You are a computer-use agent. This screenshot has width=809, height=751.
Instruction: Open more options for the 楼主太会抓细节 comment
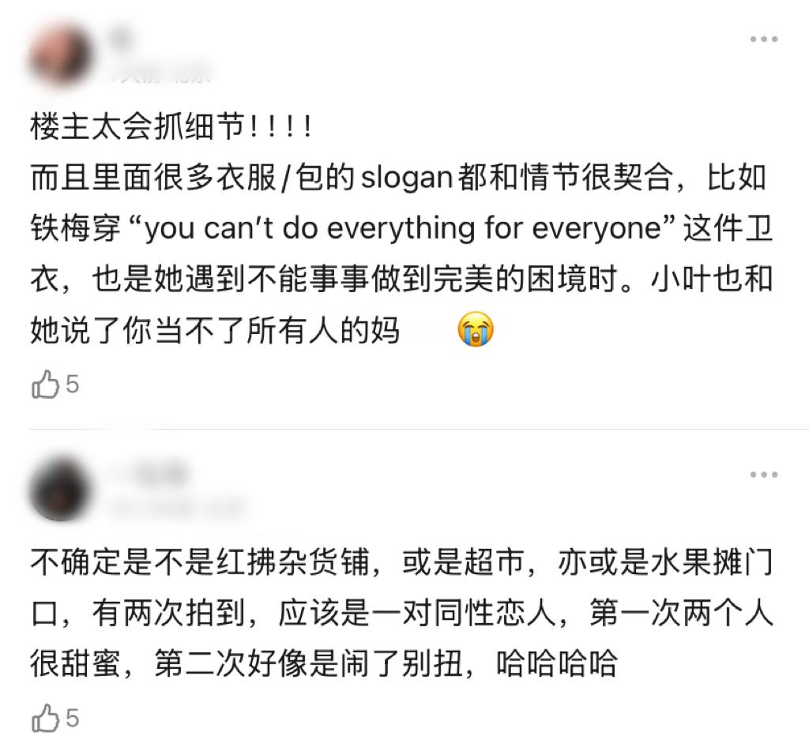(764, 39)
